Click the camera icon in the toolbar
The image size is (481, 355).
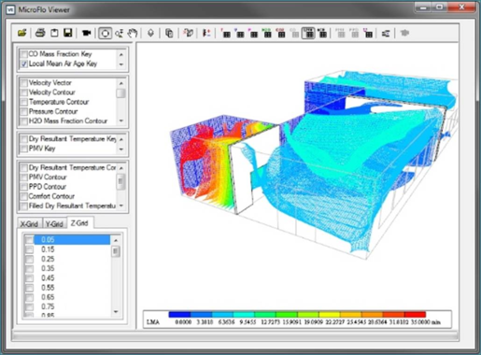86,33
